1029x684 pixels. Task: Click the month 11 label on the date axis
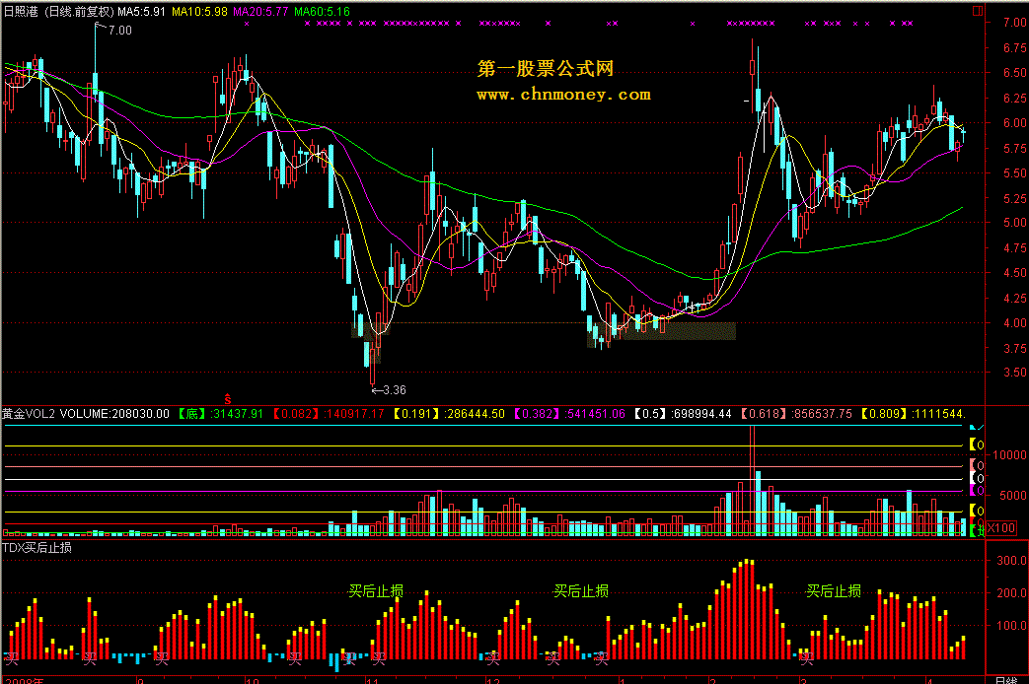coord(372,681)
